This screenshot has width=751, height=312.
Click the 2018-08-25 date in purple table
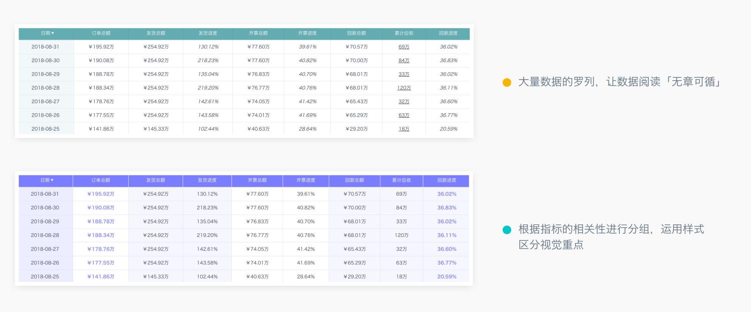(45, 276)
